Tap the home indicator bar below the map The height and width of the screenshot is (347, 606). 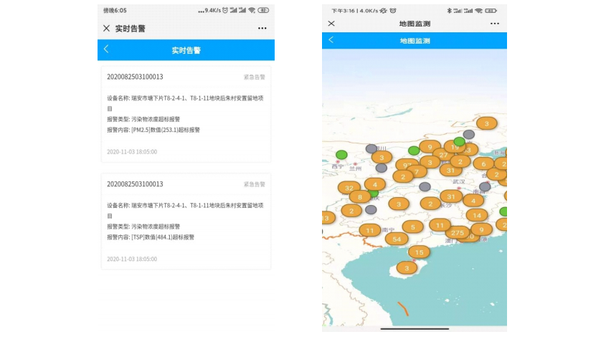point(415,328)
